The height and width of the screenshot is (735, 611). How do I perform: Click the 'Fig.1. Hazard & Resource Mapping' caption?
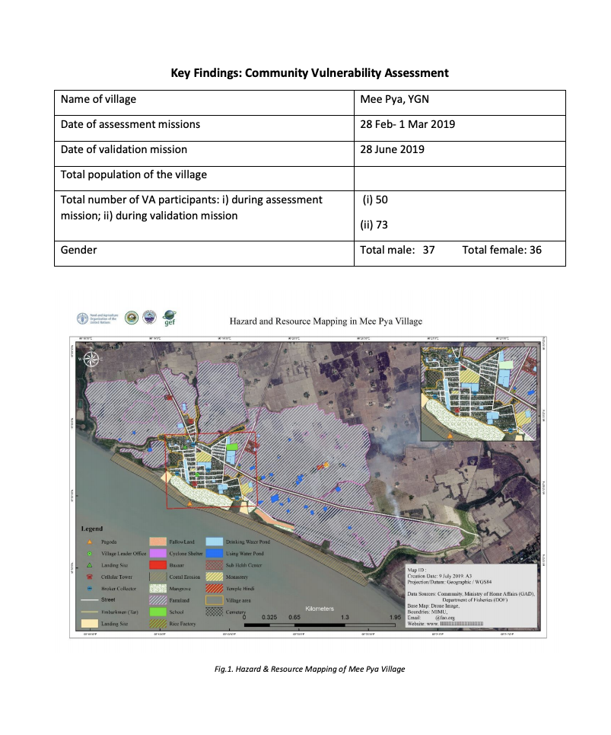(x=310, y=669)
